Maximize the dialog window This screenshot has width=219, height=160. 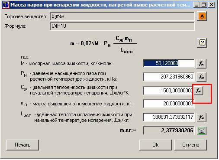[203, 5]
